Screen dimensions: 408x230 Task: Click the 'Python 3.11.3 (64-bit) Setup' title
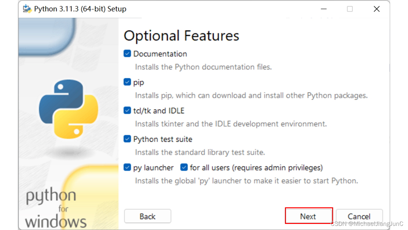pos(80,9)
